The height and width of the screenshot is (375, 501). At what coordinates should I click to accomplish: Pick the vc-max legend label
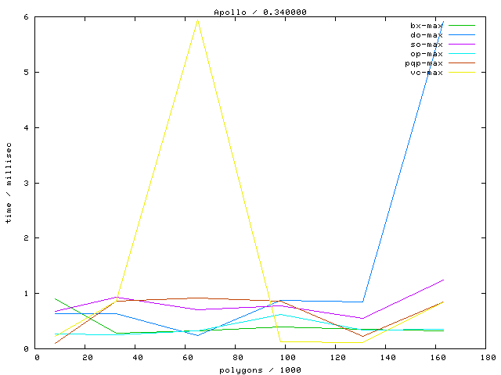click(427, 73)
